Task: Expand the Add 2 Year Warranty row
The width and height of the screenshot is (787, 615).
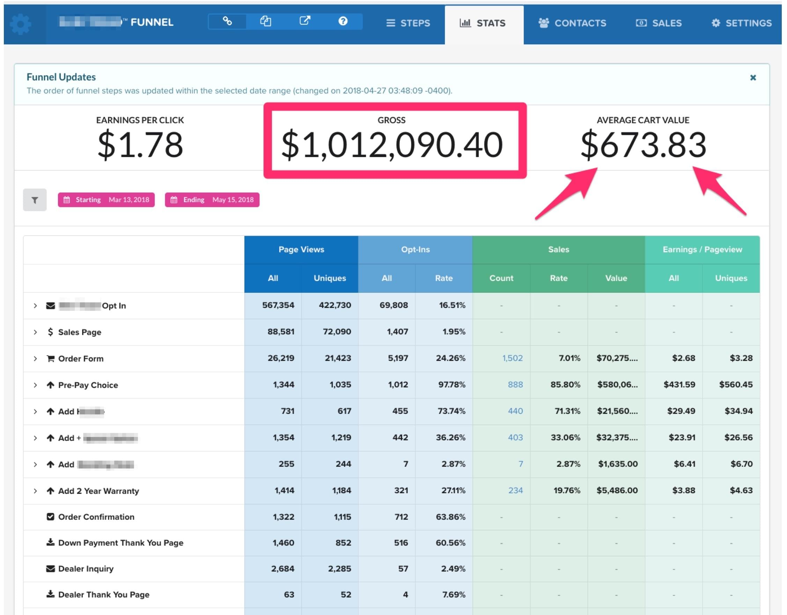Action: pos(35,491)
